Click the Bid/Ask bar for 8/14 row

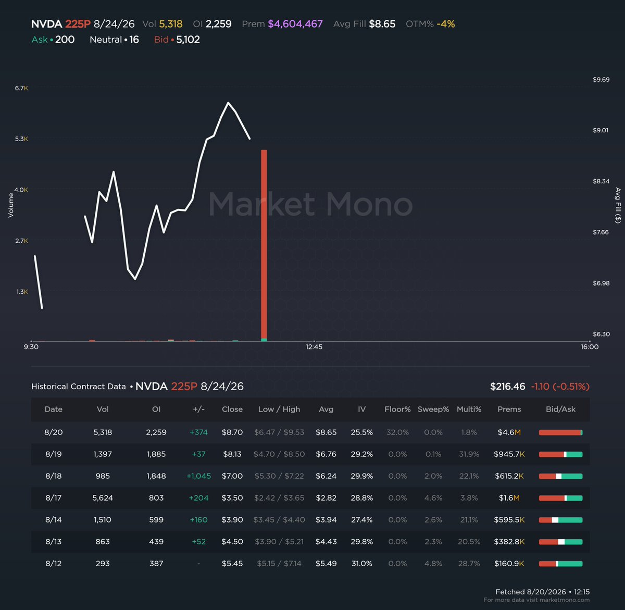560,520
